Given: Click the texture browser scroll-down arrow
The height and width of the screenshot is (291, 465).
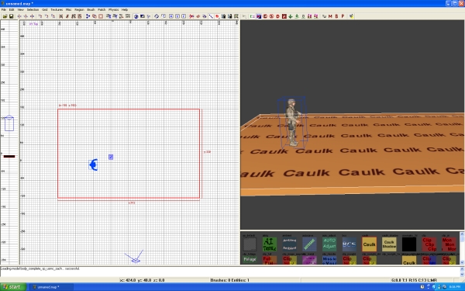Looking at the screenshot, I should coord(462,262).
